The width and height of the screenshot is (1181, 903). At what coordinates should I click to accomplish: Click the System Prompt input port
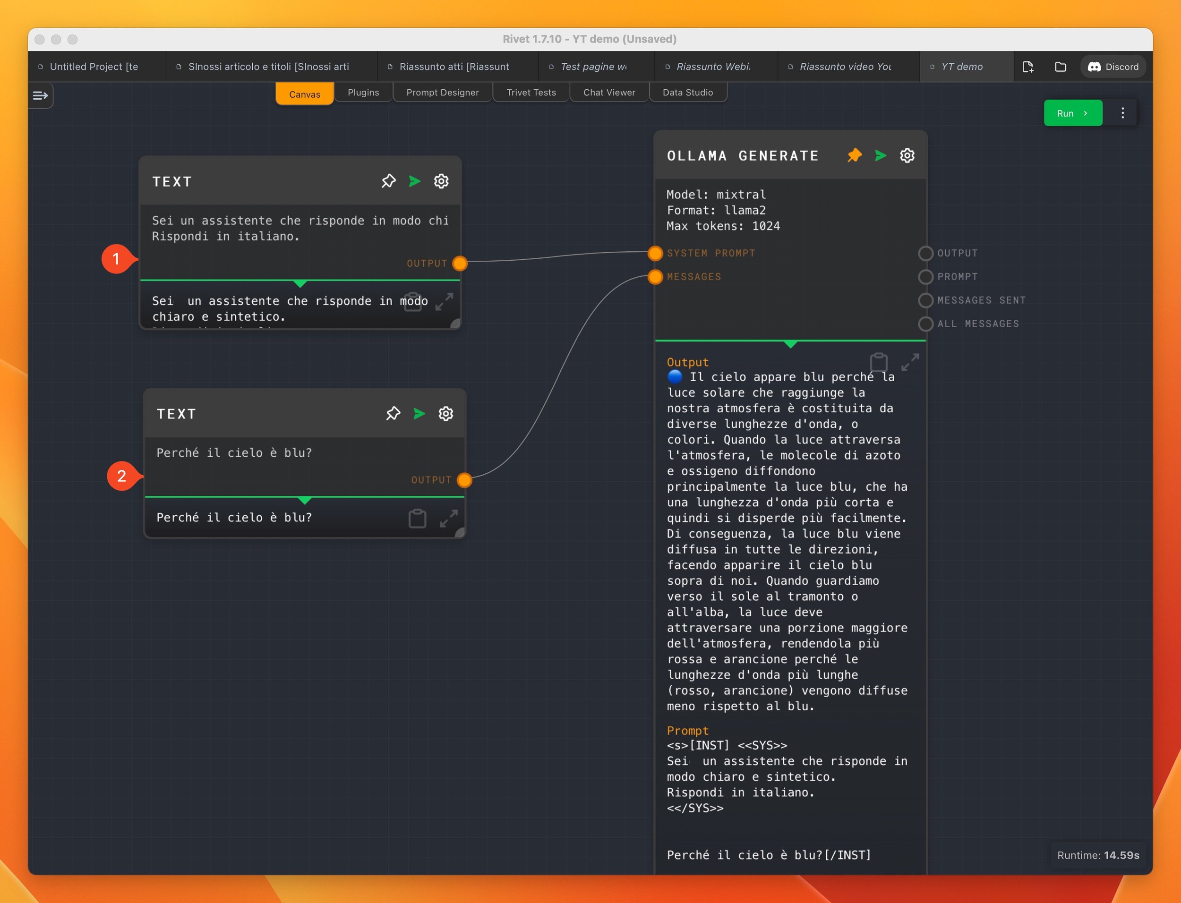tap(655, 253)
